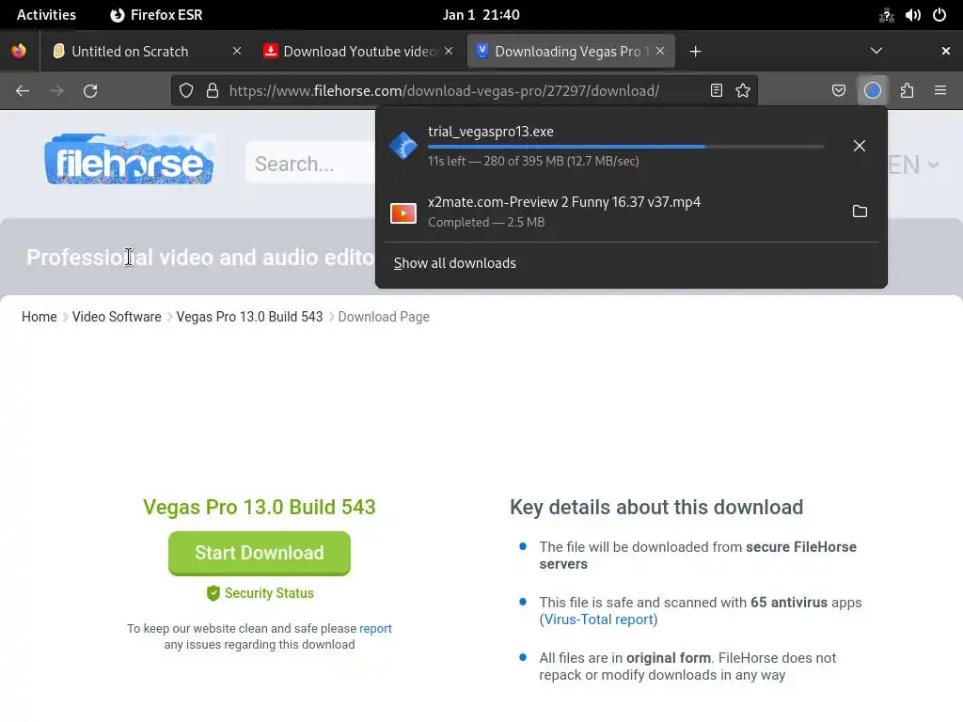
Task: Click Show all downloads
Action: coord(454,263)
